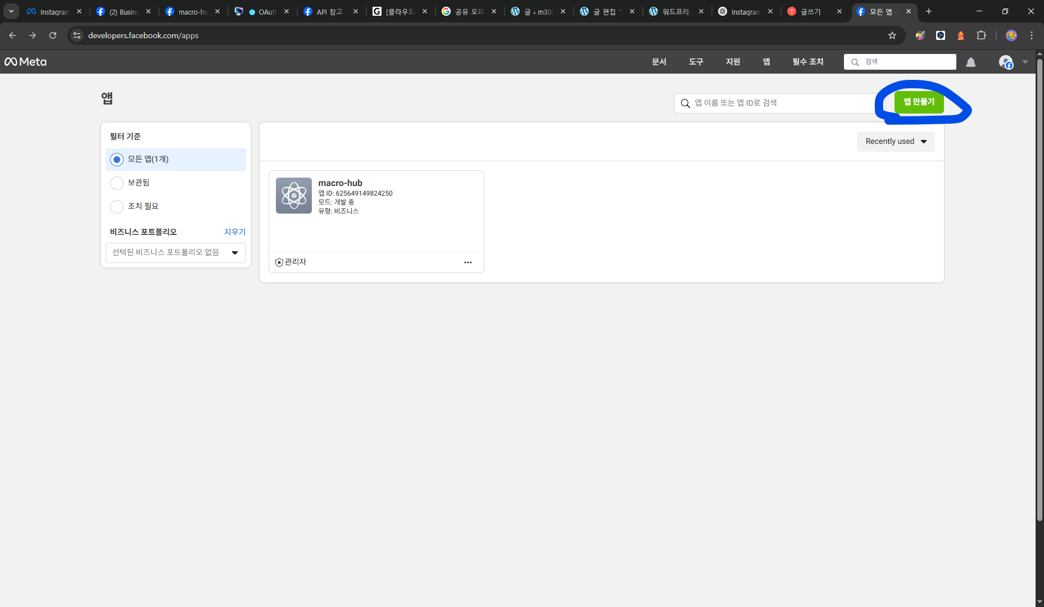
Task: Click the 관리자 shield icon
Action: (279, 262)
